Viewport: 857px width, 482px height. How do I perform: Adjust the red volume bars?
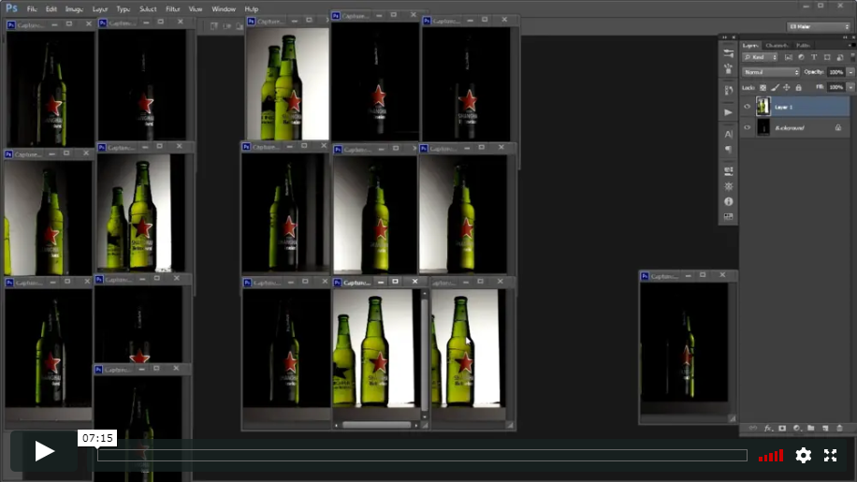point(771,456)
